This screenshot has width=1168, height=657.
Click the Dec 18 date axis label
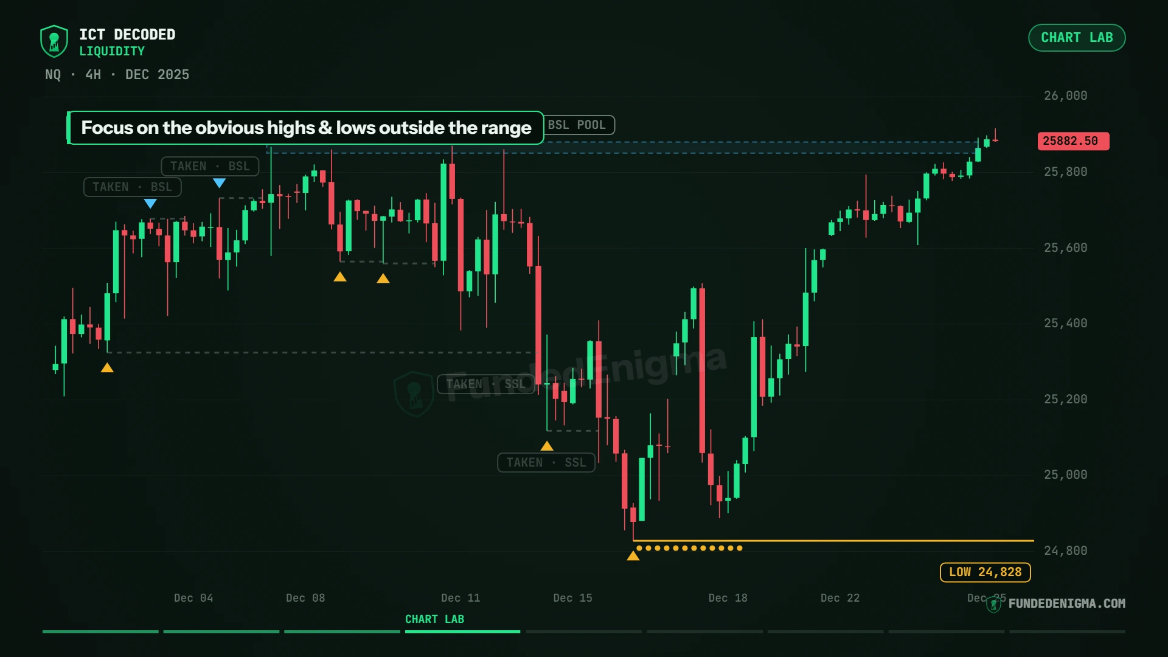click(x=728, y=598)
